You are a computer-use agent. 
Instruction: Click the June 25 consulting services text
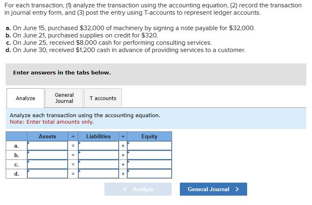pyautogui.click(x=109, y=43)
